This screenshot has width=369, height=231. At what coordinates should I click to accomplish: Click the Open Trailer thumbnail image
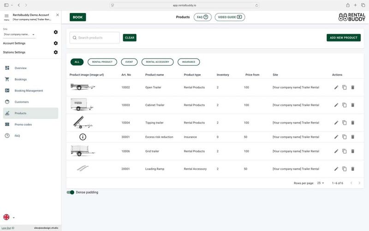point(83,87)
